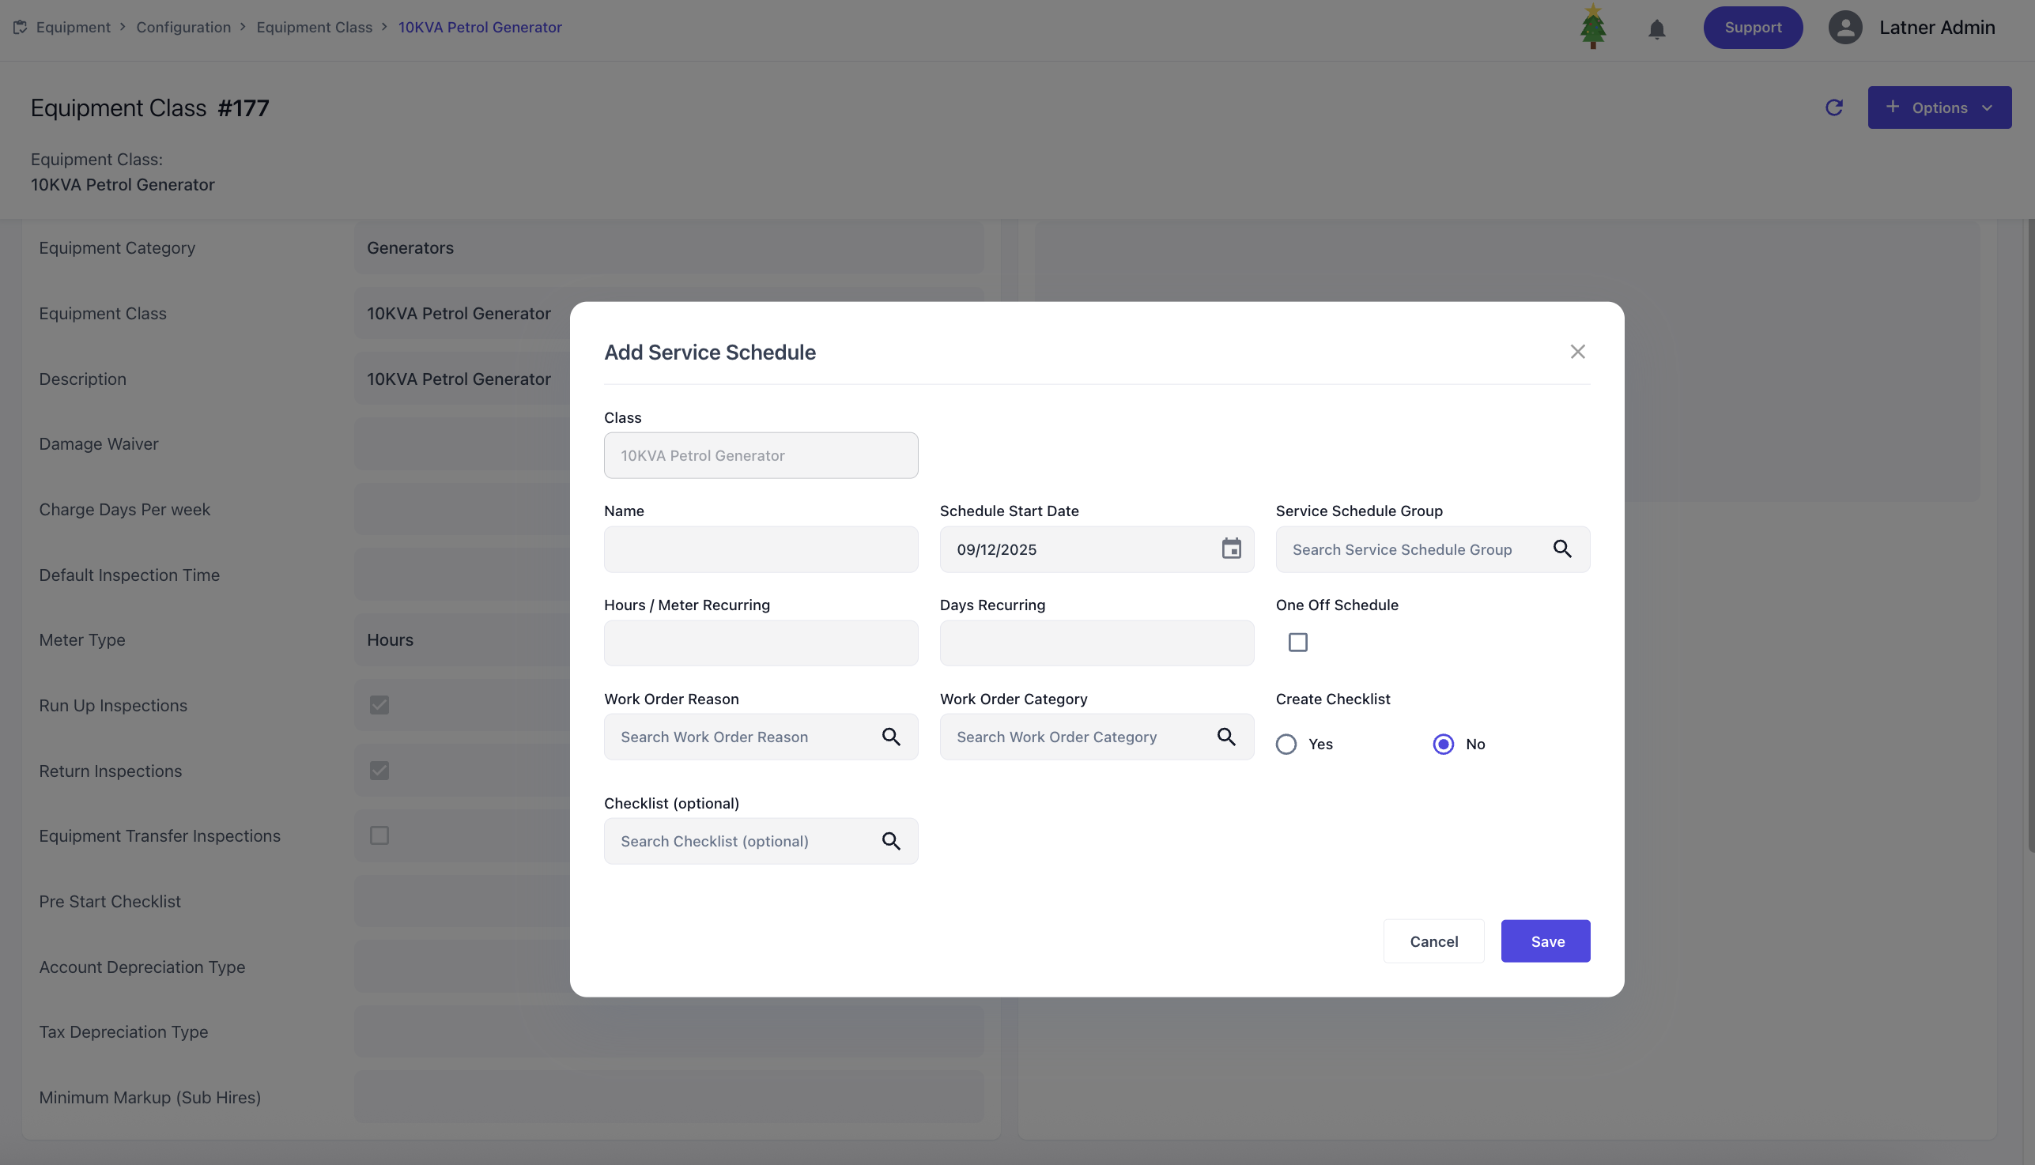
Task: Open the user avatar profile icon
Action: (1844, 28)
